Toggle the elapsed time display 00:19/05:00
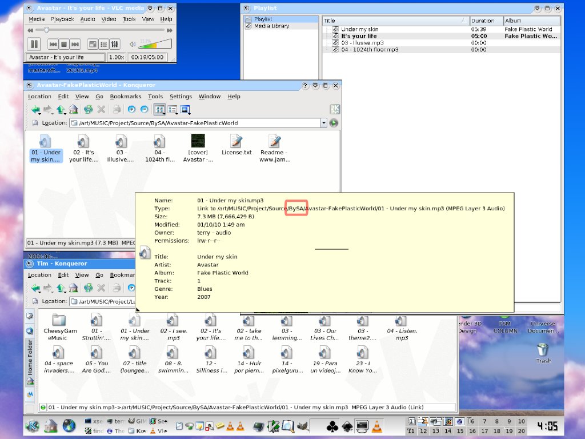 click(x=147, y=57)
